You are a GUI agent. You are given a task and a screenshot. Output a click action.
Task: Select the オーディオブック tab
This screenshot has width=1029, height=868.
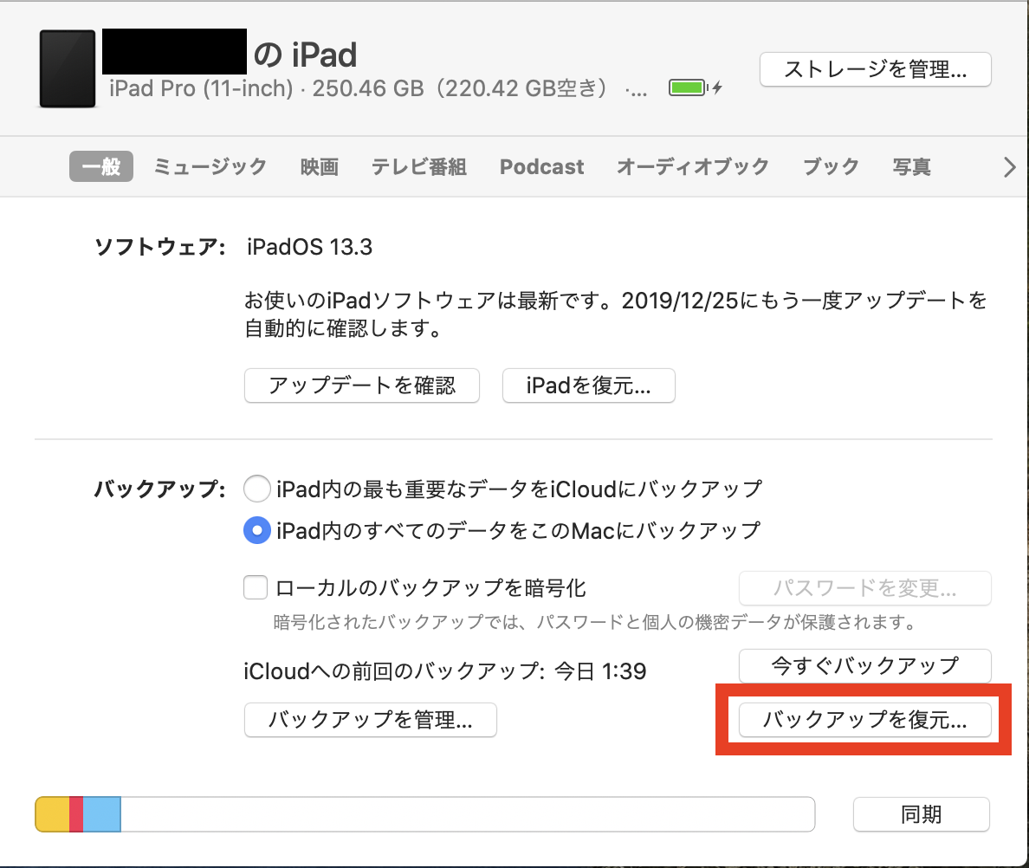[693, 166]
